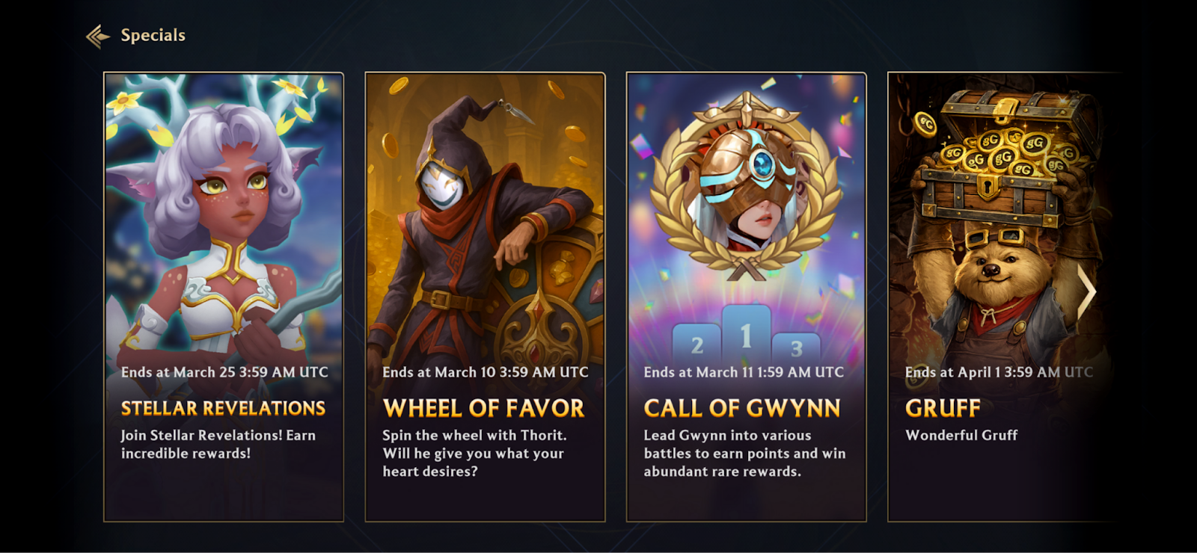Tap the right chevron to show more specials

pos(1086,293)
